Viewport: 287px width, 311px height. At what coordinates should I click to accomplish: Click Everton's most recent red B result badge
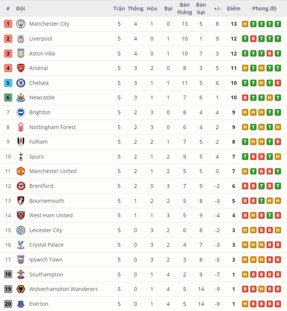tap(278, 304)
